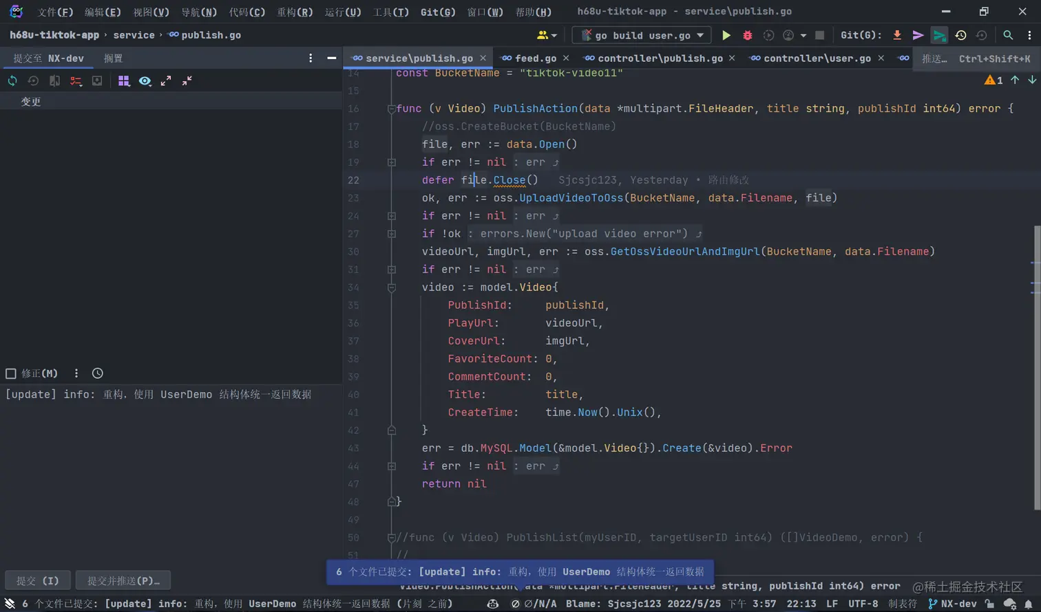
Task: Expand folded if block at line 44
Action: click(391, 466)
